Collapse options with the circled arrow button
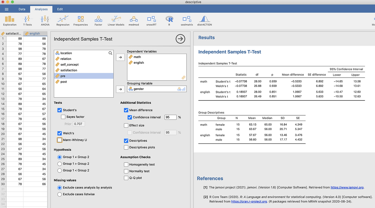375x208 pixels. click(x=180, y=39)
